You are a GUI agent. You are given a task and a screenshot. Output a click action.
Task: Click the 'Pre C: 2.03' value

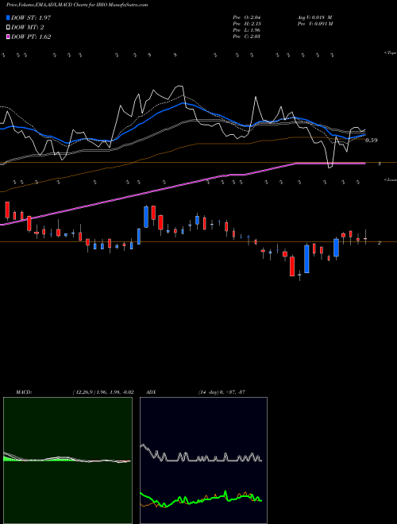coord(247,37)
